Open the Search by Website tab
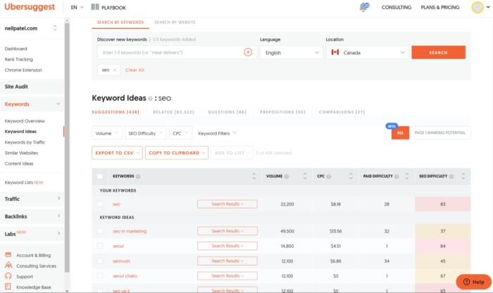Screen dimensions: 493x293 175,23
